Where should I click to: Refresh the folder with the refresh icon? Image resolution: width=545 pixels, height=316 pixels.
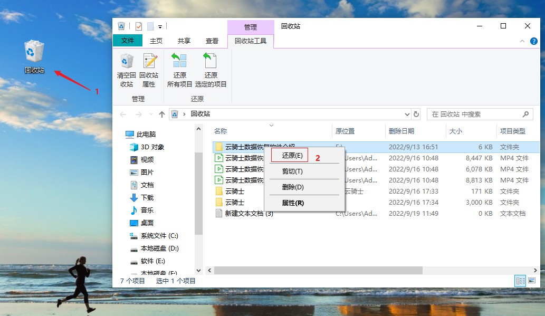coord(416,114)
